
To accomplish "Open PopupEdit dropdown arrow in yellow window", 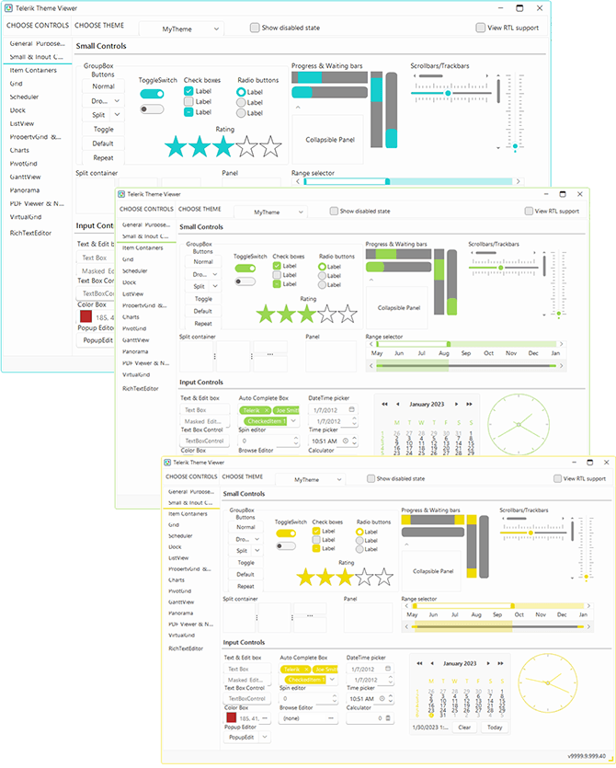I will click(x=265, y=737).
